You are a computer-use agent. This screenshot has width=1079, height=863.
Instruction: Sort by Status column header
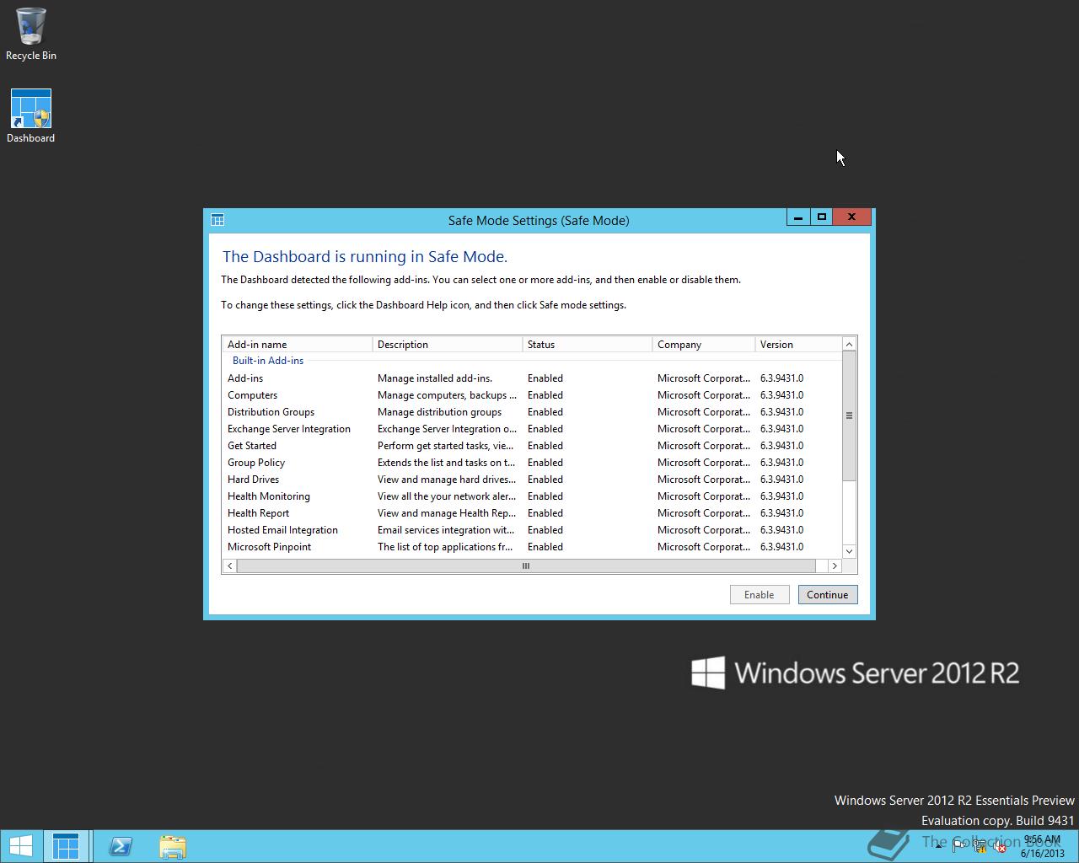(588, 344)
